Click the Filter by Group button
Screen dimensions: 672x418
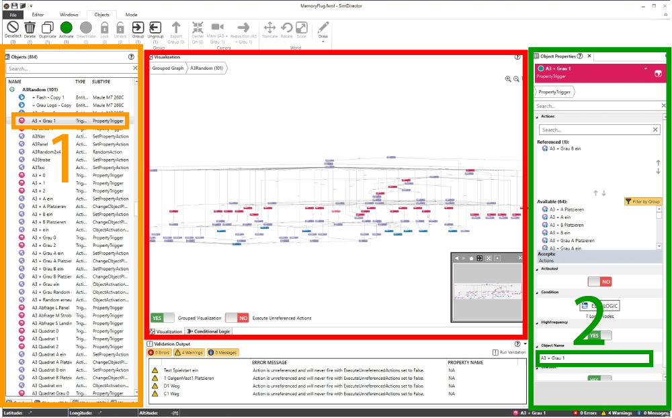tap(642, 201)
